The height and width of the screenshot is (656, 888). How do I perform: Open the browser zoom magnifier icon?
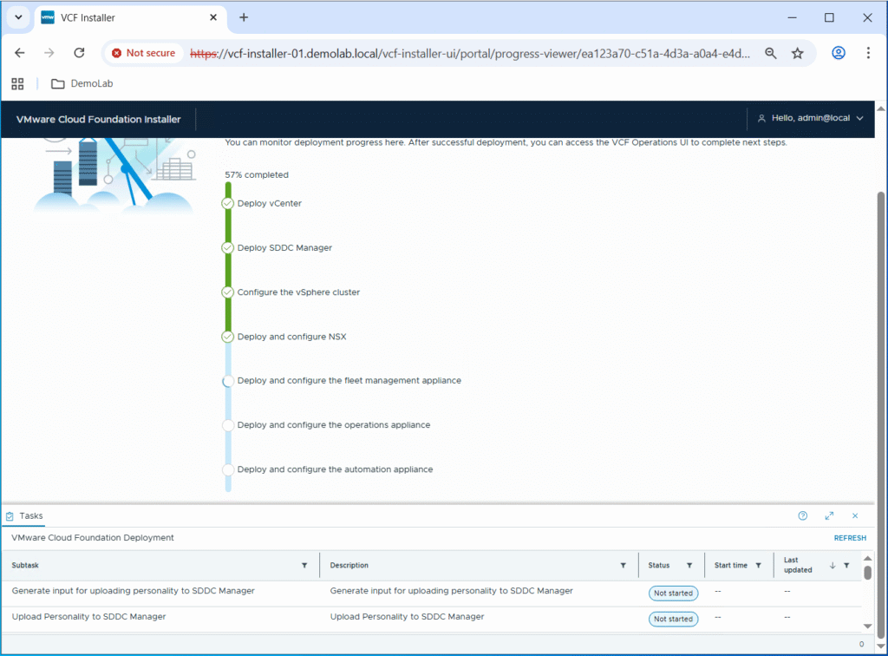771,53
